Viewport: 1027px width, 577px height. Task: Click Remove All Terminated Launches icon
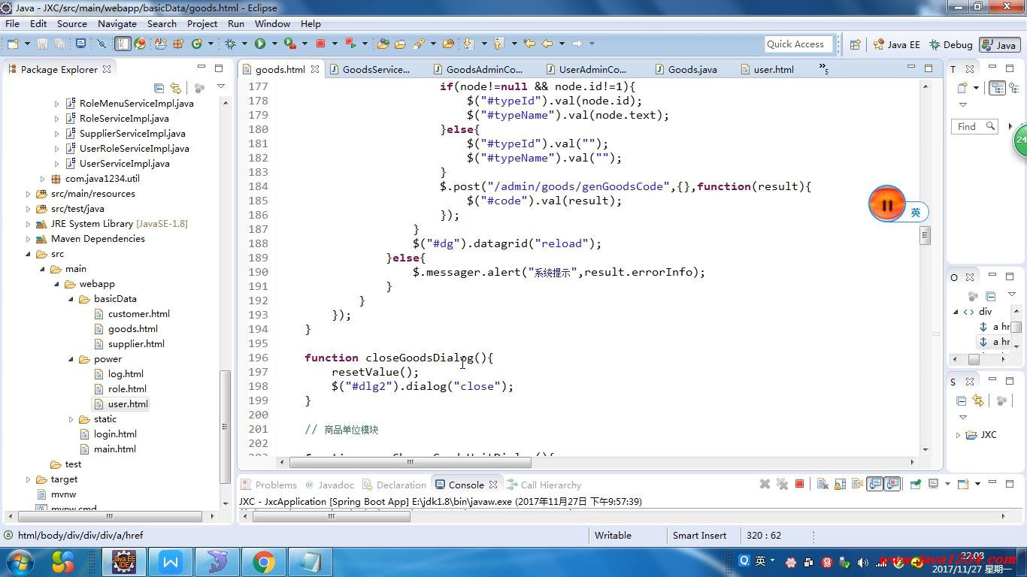point(782,484)
